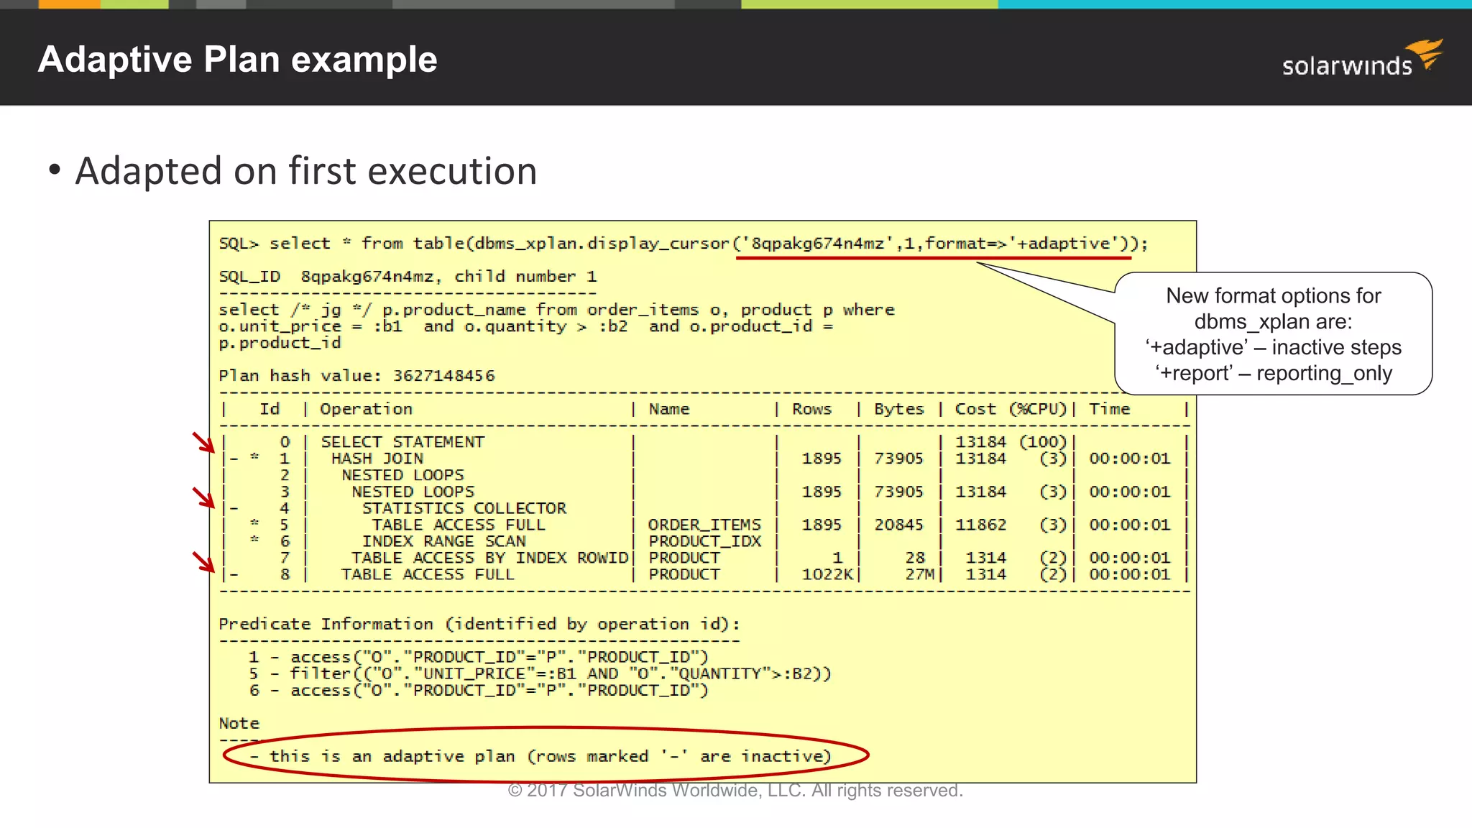Click the 'Id' column header
The width and height of the screenshot is (1472, 828).
[270, 409]
